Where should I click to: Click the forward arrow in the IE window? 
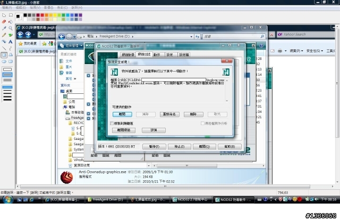coord(28,34)
